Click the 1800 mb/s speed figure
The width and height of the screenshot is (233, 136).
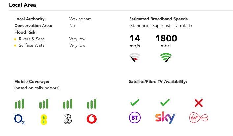tap(166, 39)
